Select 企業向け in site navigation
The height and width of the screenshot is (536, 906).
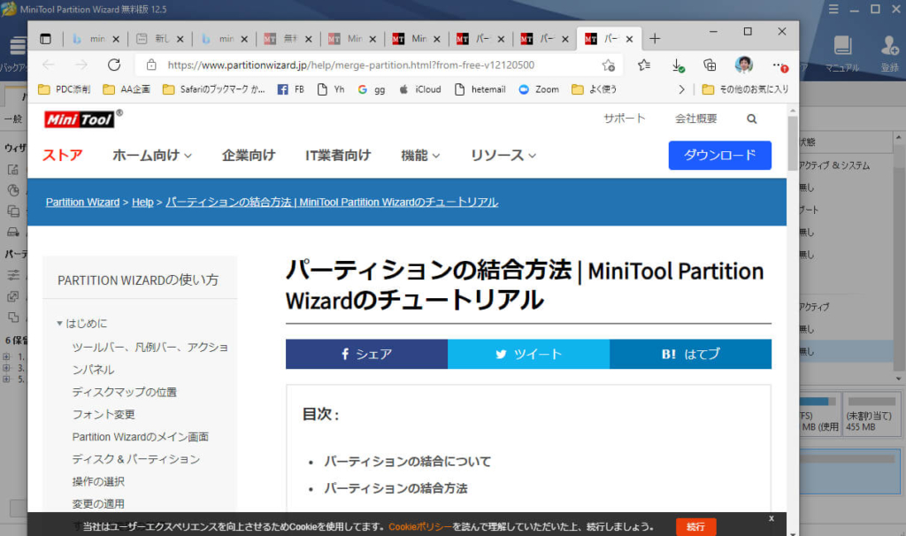[x=249, y=156]
